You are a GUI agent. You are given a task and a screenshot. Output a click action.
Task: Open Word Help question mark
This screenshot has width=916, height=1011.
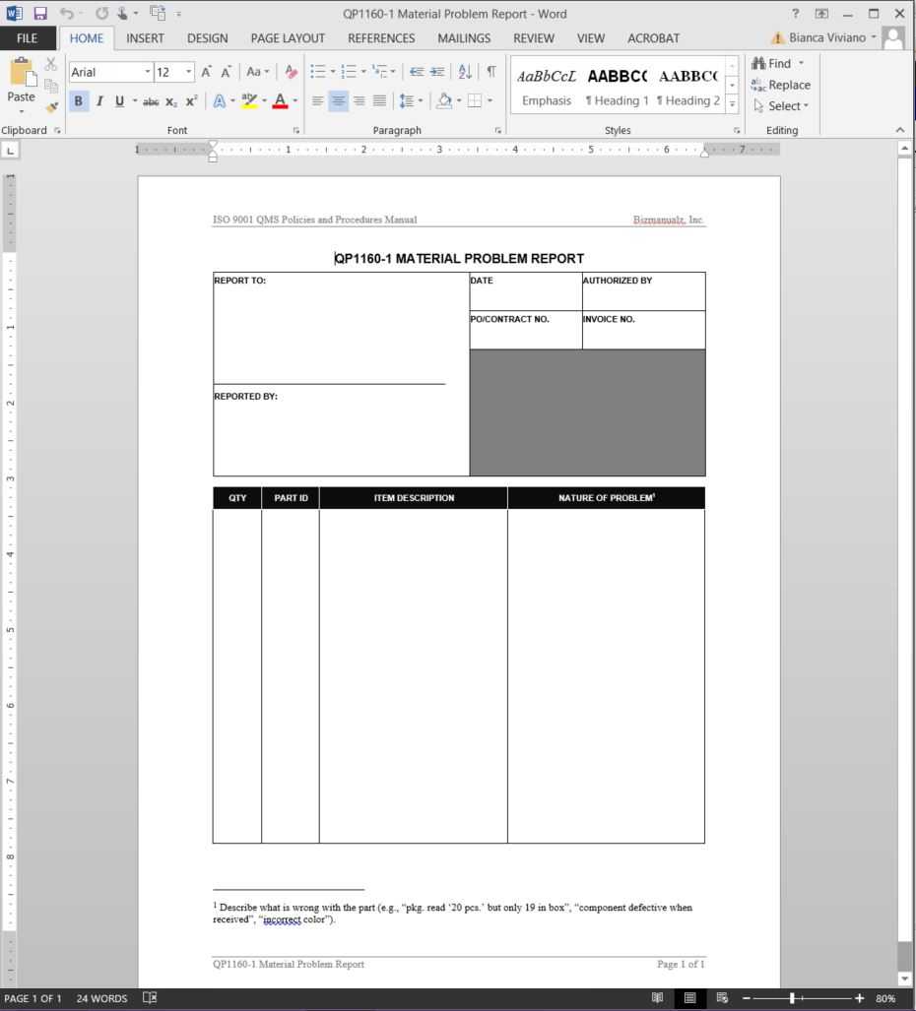[796, 13]
